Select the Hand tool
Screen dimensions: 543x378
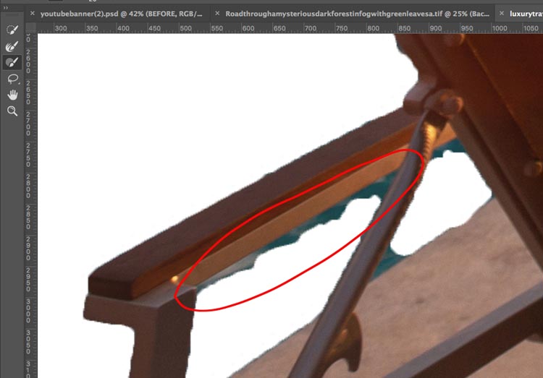pos(12,95)
